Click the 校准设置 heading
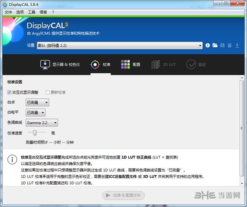The height and width of the screenshot is (207, 247). coord(15,82)
